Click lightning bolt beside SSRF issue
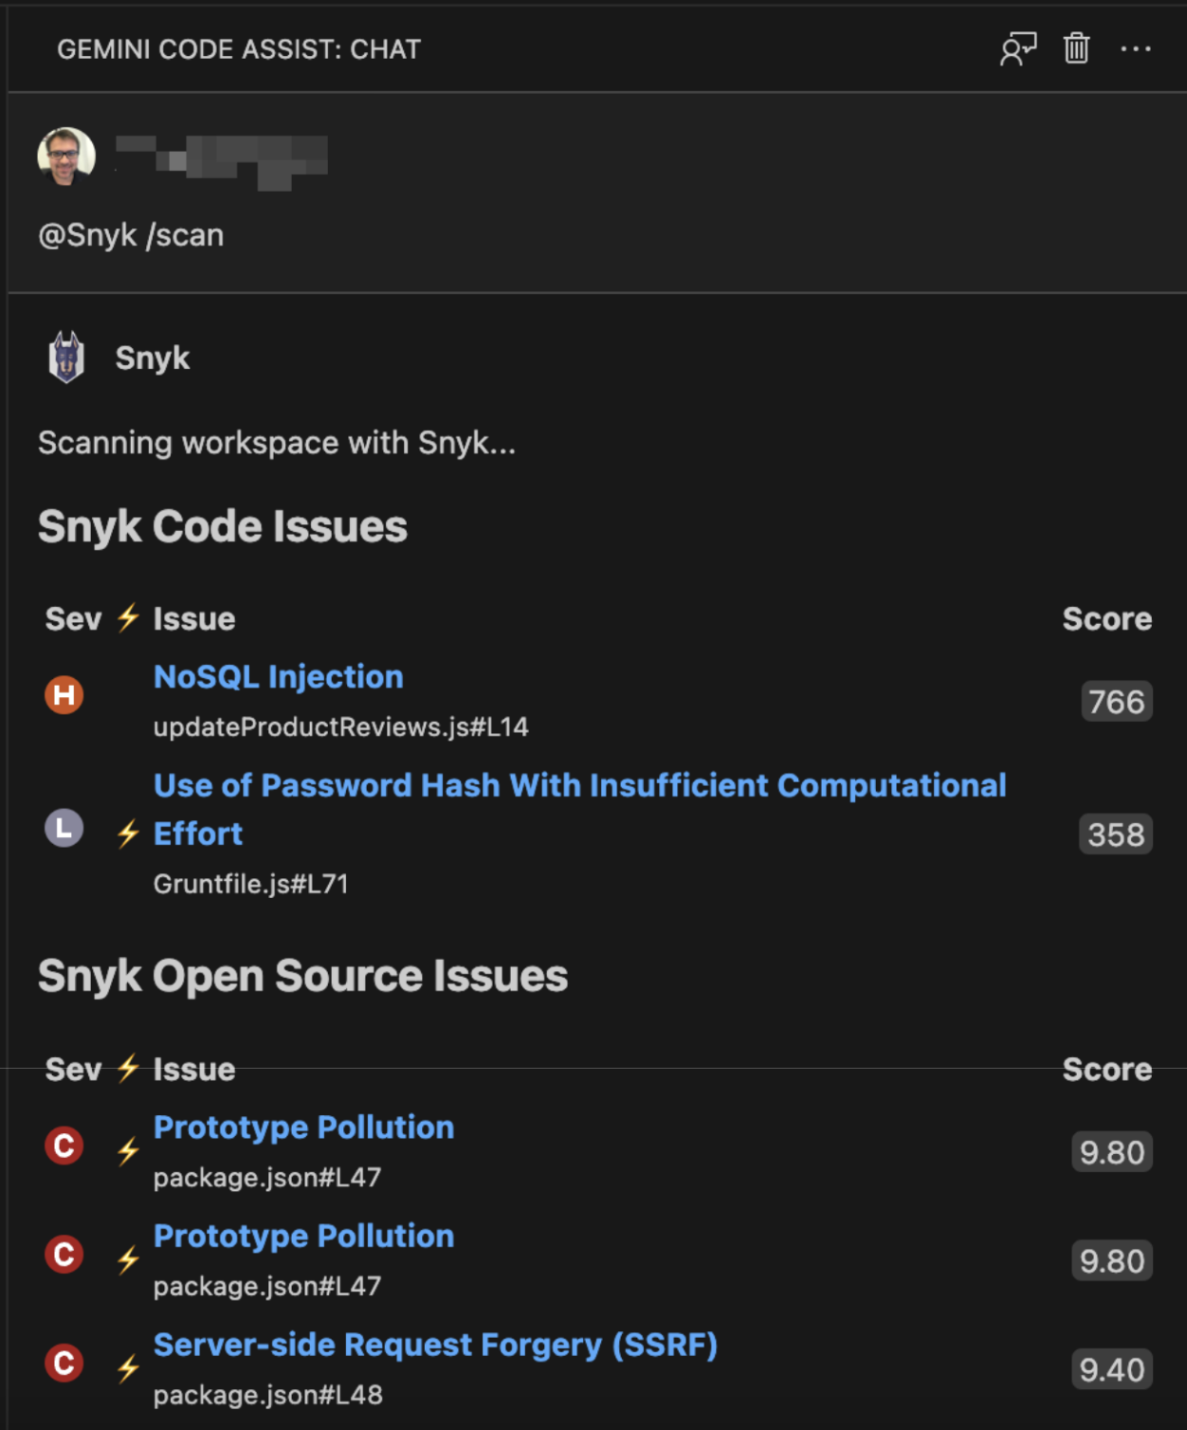This screenshot has width=1187, height=1430. pyautogui.click(x=128, y=1367)
